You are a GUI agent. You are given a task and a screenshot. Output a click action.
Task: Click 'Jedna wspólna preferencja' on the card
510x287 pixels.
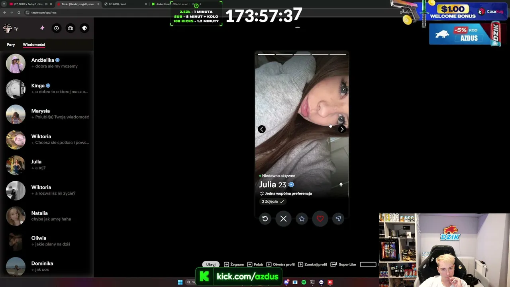pyautogui.click(x=286, y=193)
